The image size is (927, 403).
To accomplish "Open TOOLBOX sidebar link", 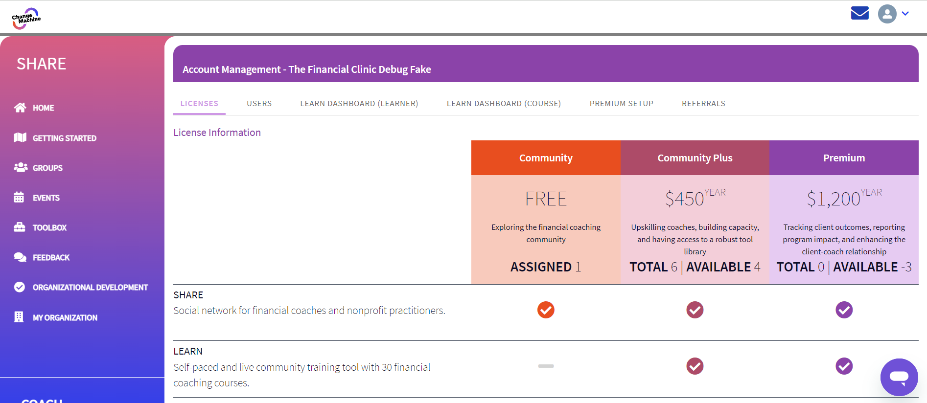I will [49, 228].
